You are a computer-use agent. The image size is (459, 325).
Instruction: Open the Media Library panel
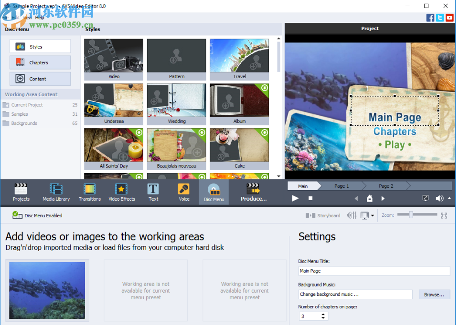(x=56, y=192)
